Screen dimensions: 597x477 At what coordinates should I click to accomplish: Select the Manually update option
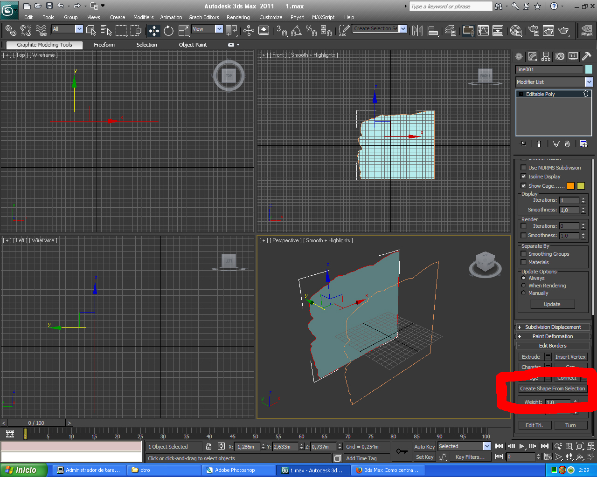pos(523,293)
